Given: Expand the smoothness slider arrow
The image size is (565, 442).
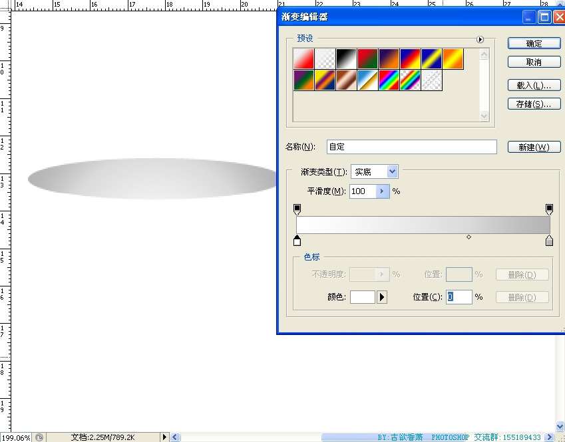Looking at the screenshot, I should (x=382, y=191).
